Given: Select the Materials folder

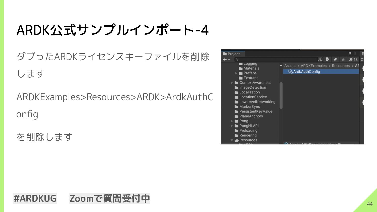Looking at the screenshot, I should 249,68.
